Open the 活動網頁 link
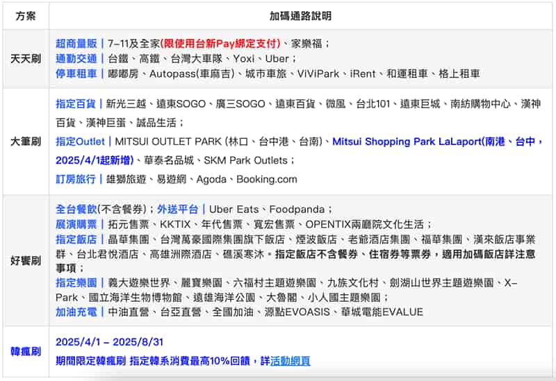 pyautogui.click(x=290, y=361)
